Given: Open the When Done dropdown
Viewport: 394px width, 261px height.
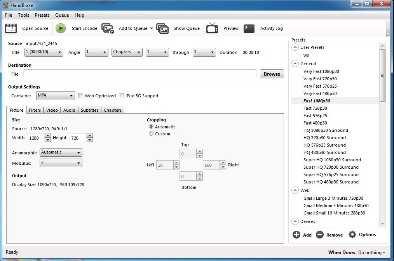Looking at the screenshot, I should [371, 252].
